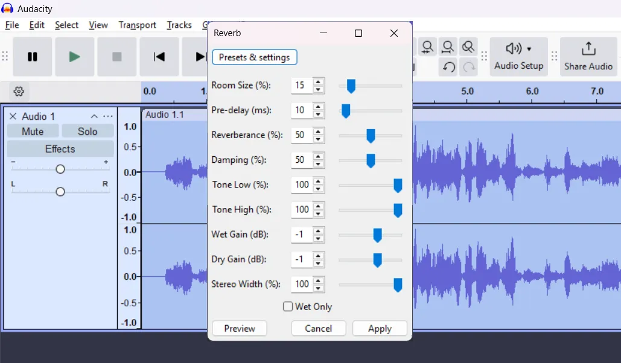This screenshot has height=363, width=621.
Task: Open the Presets & settings dropdown
Action: coord(254,57)
